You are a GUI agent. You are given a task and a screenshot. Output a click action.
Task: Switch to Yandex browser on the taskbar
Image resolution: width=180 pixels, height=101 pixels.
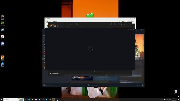[x=36, y=100]
